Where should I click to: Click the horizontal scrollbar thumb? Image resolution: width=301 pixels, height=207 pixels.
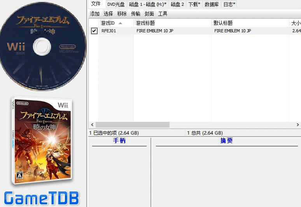click(x=133, y=125)
